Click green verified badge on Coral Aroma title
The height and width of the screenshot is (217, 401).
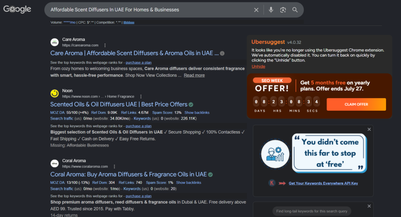point(210,175)
